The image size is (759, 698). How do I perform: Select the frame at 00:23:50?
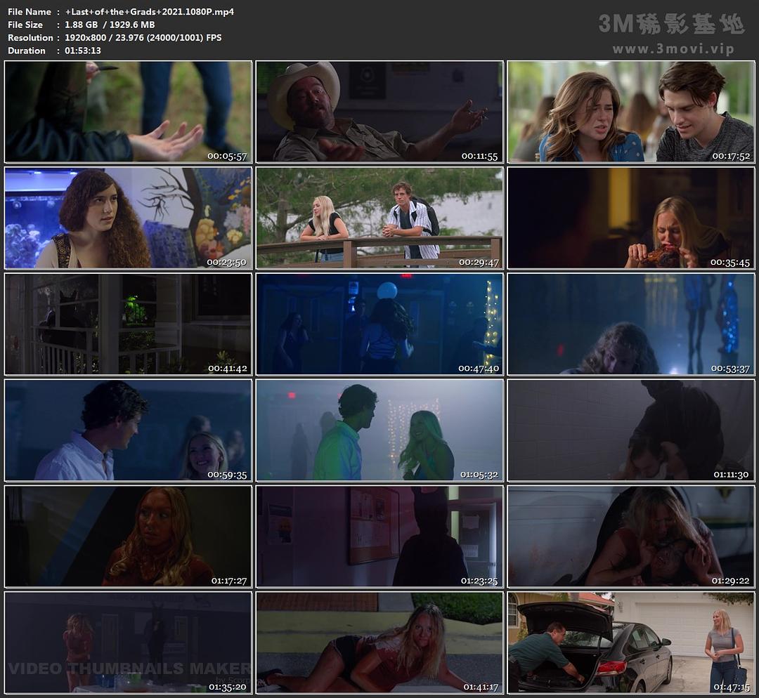coord(129,218)
